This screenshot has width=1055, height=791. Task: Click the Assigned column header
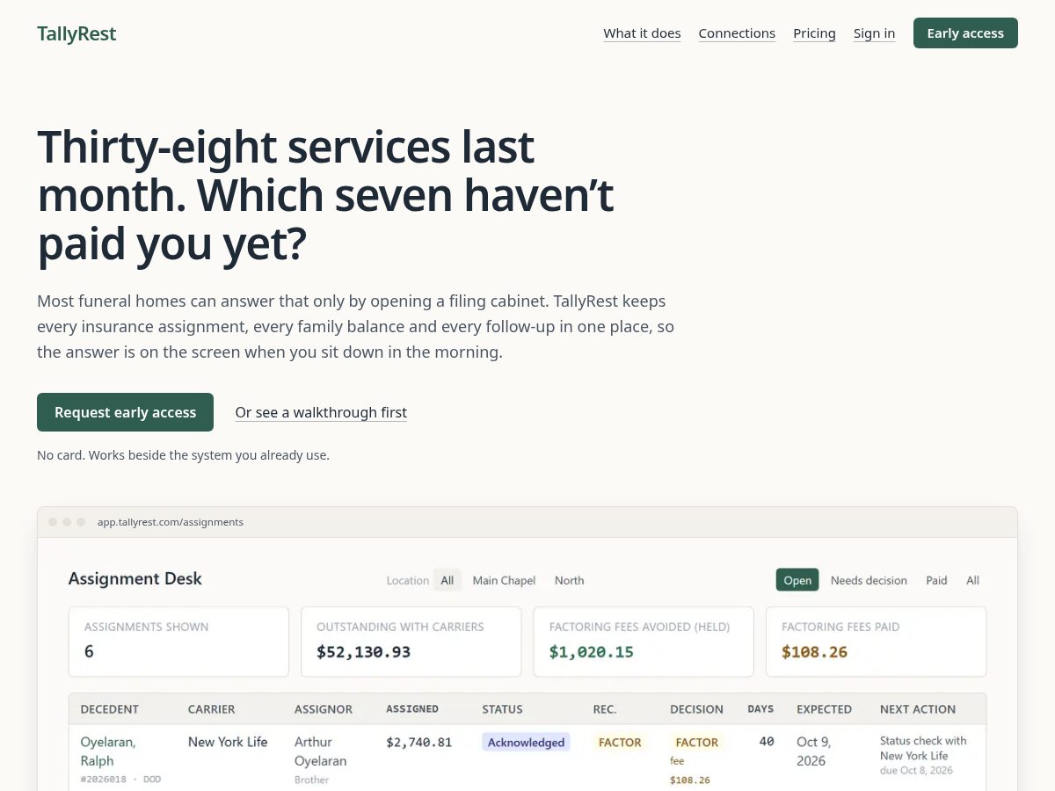point(412,709)
